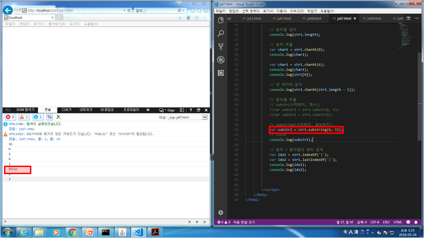The image size is (424, 238).
Task: Open Explorer view in VS Code activity bar
Action: point(221,20)
